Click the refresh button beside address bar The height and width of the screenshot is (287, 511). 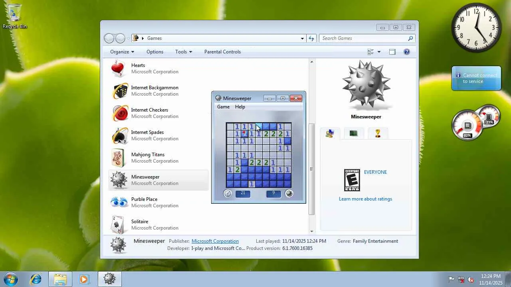point(311,38)
